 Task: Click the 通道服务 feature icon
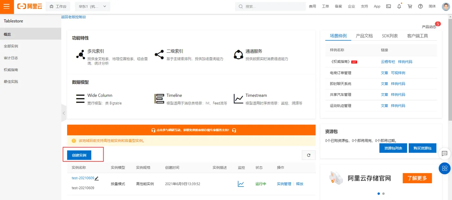pos(238,55)
